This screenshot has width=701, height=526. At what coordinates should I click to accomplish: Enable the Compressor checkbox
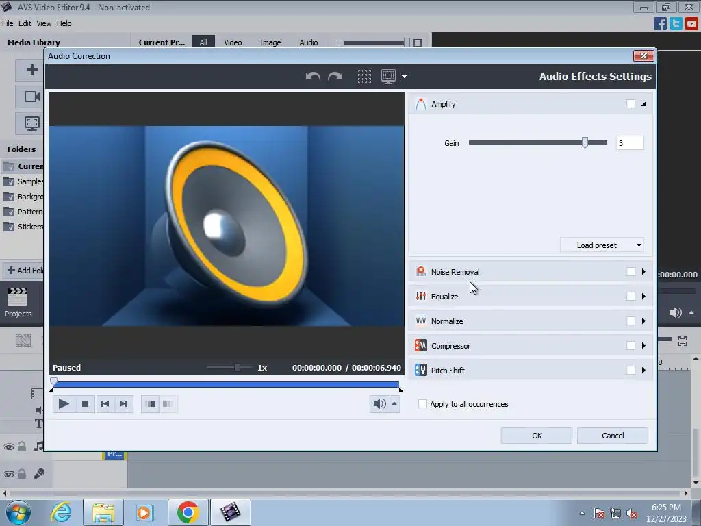pyautogui.click(x=630, y=345)
